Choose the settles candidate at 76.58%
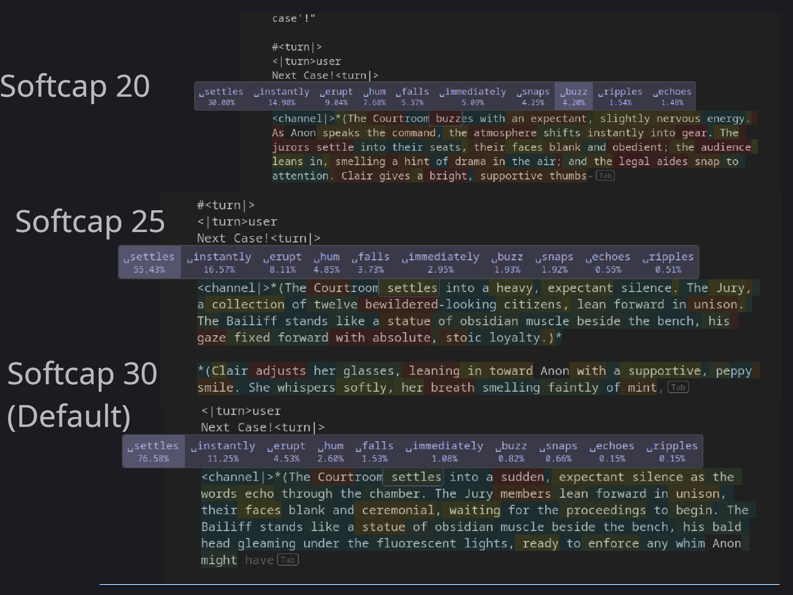 click(x=153, y=451)
